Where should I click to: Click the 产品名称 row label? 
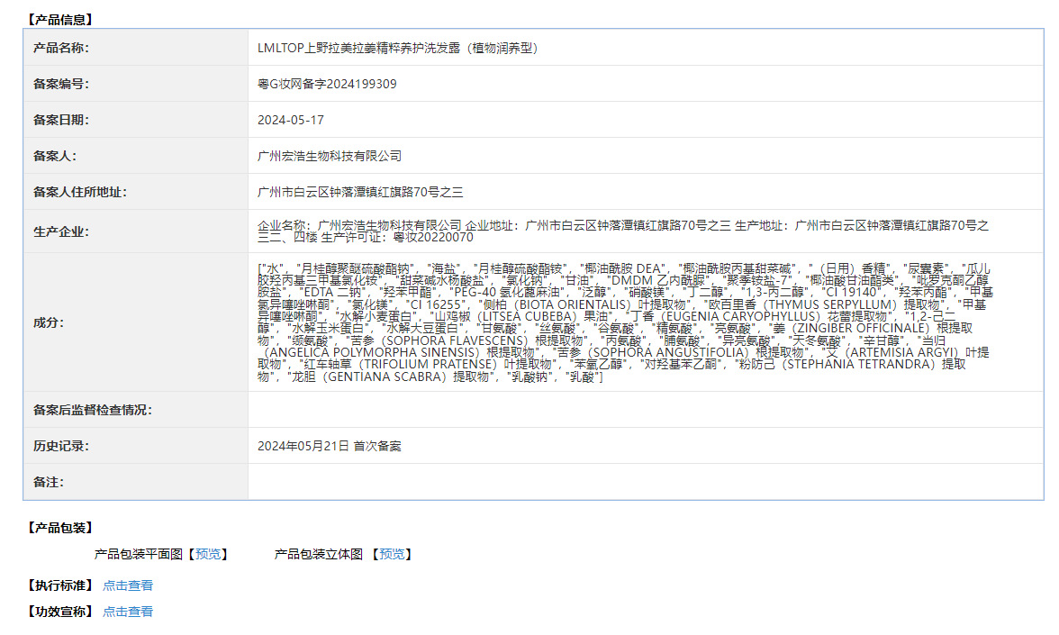coord(61,48)
